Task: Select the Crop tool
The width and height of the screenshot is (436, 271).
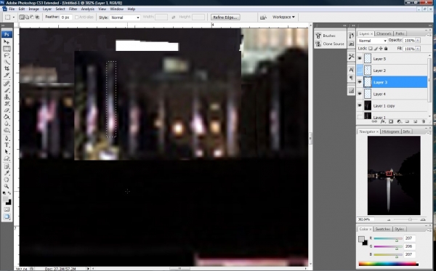Action: coord(7,68)
